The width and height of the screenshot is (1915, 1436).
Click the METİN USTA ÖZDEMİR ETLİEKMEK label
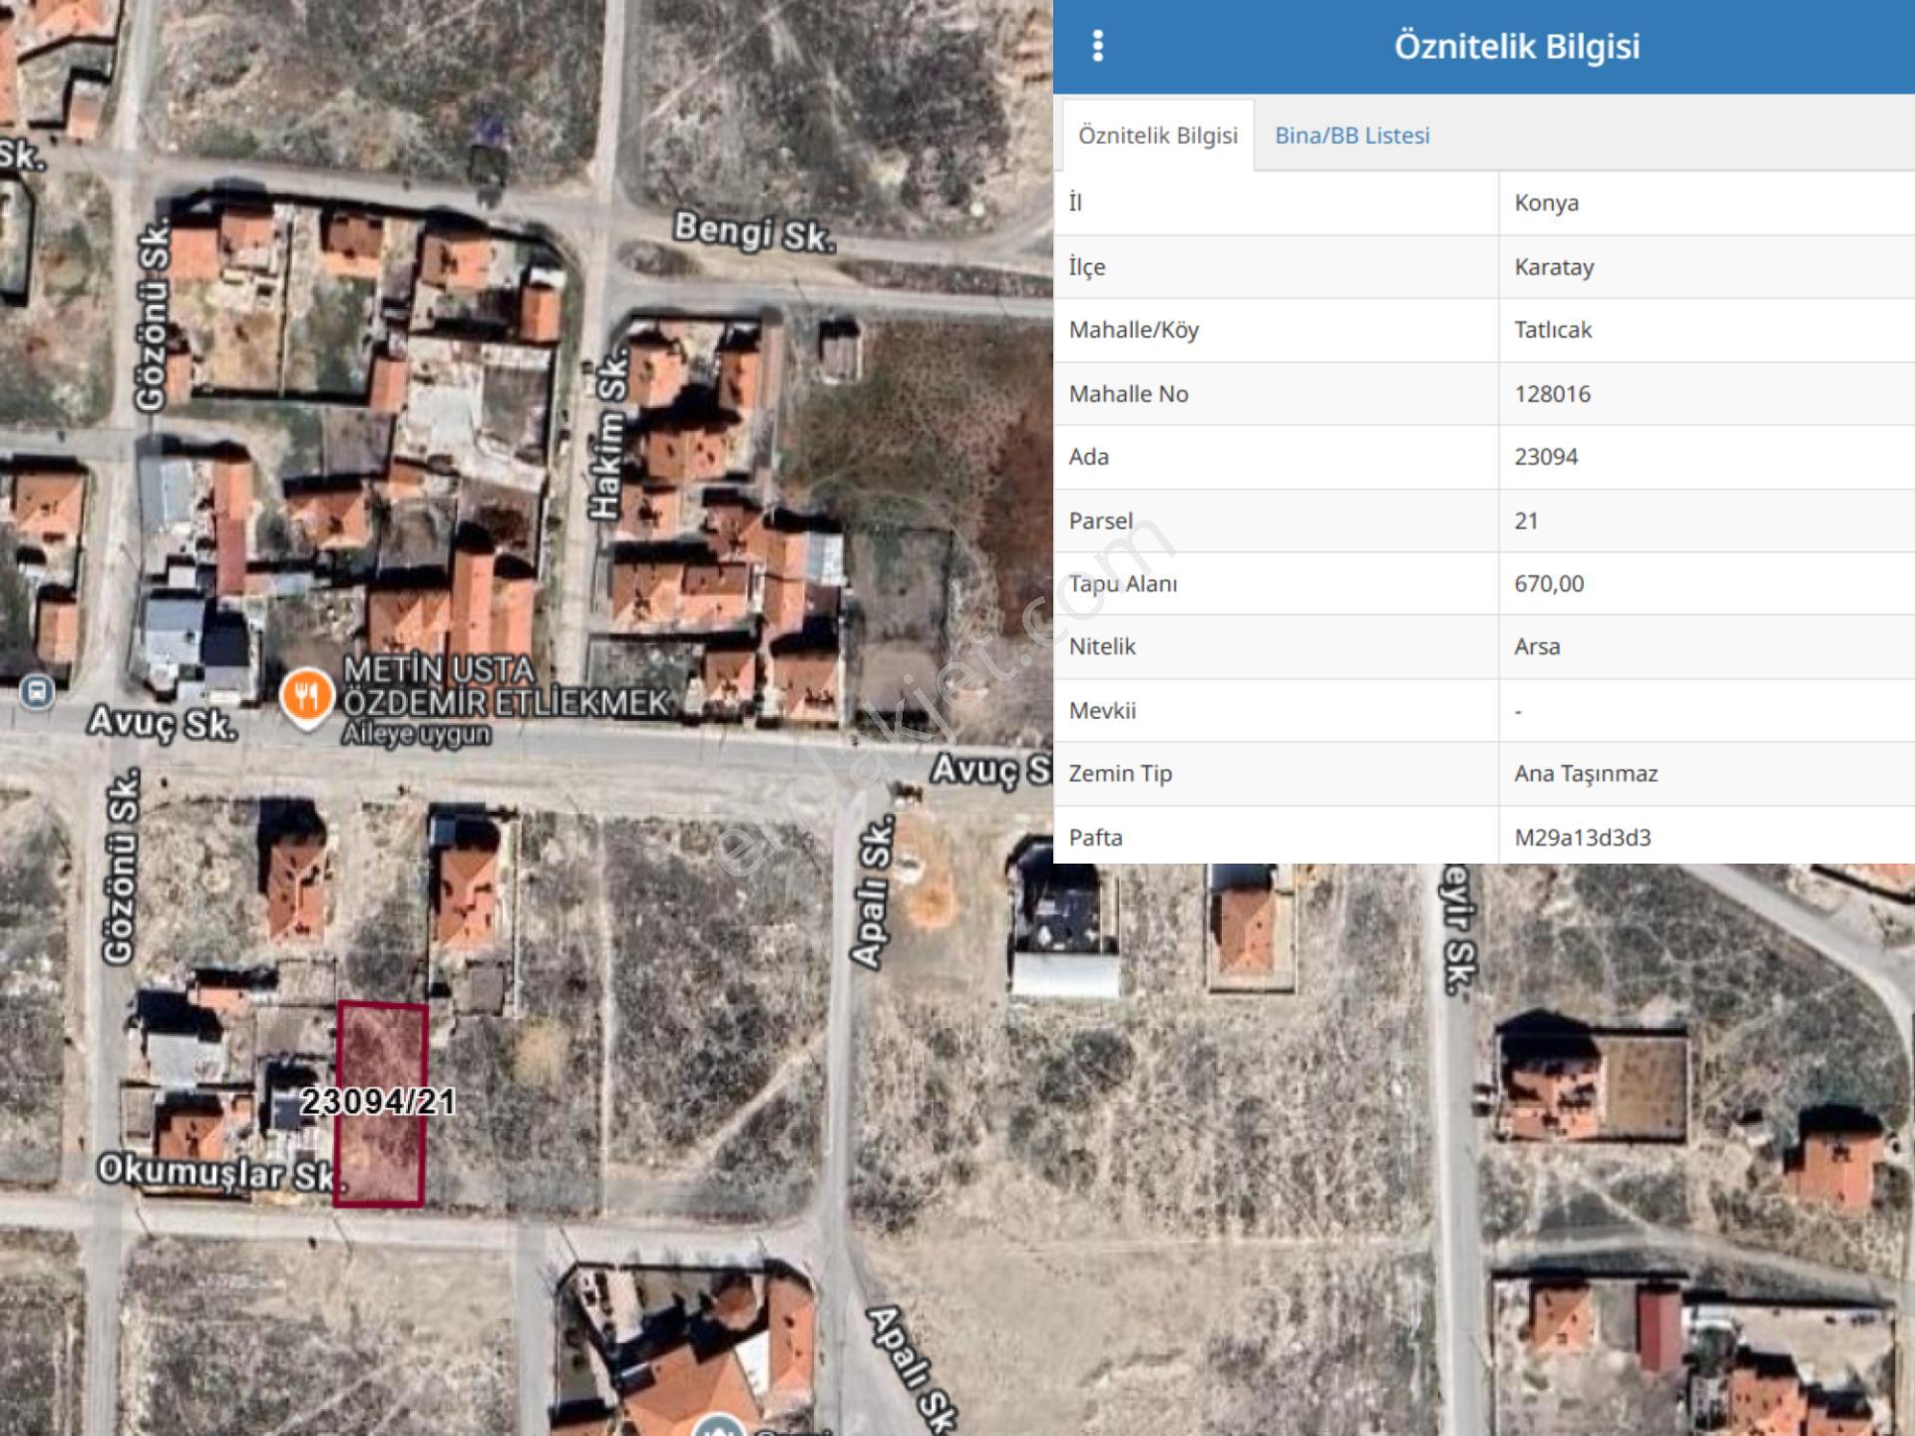pyautogui.click(x=505, y=686)
